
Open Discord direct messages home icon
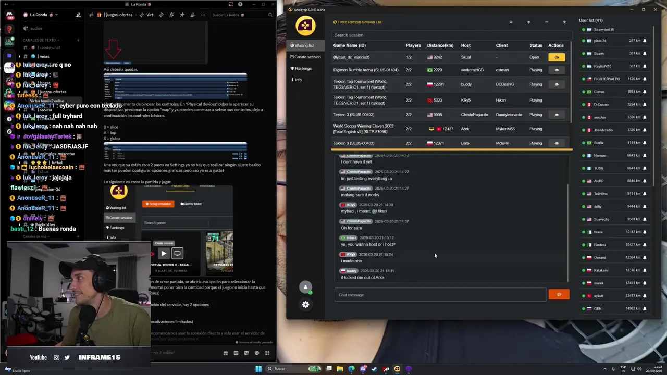(9, 16)
